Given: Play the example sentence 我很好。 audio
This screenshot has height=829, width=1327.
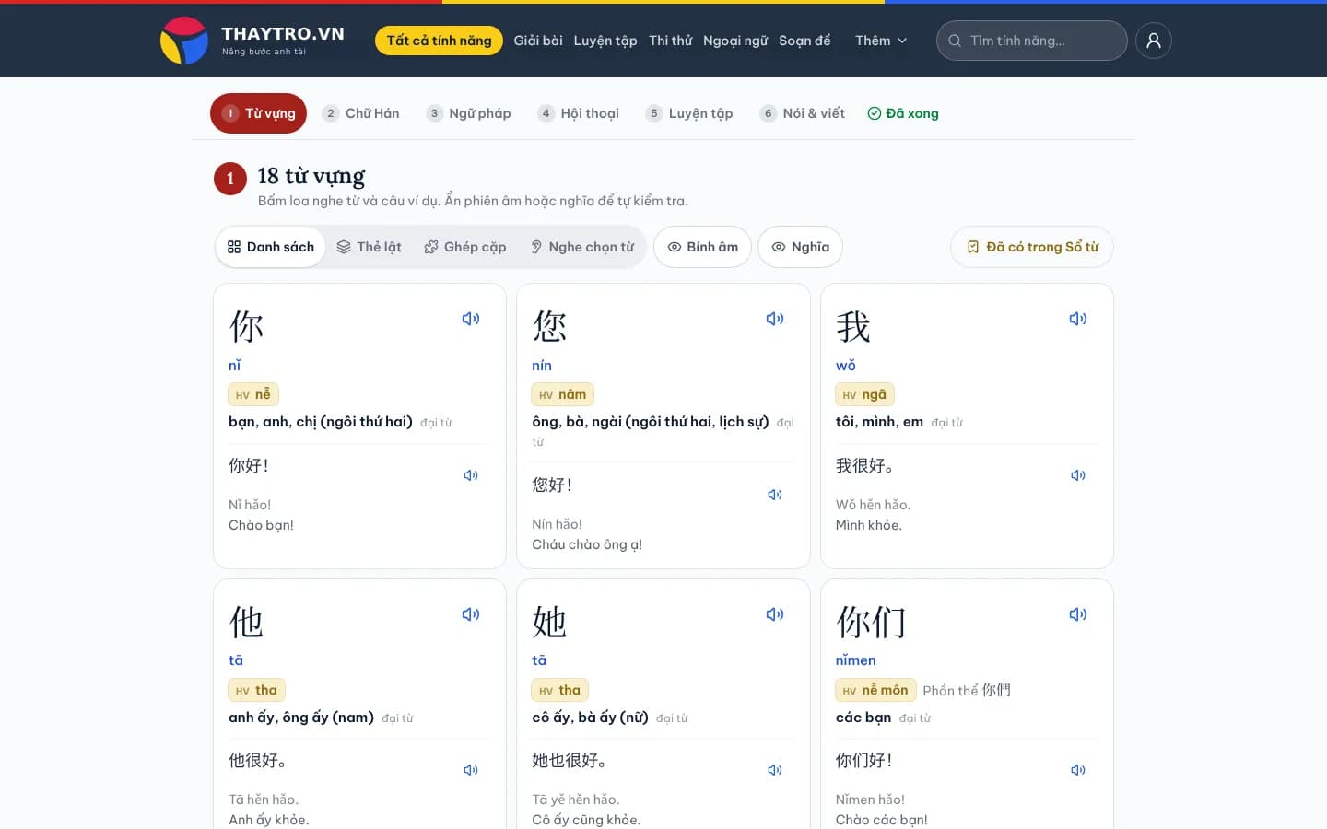Looking at the screenshot, I should (1078, 475).
